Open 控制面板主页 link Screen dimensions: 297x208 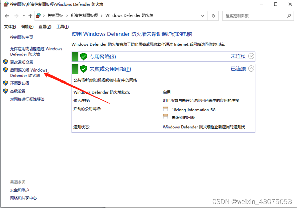[21, 37]
